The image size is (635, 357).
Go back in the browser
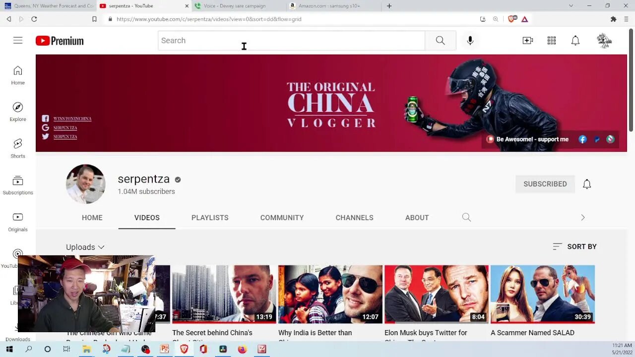8,19
